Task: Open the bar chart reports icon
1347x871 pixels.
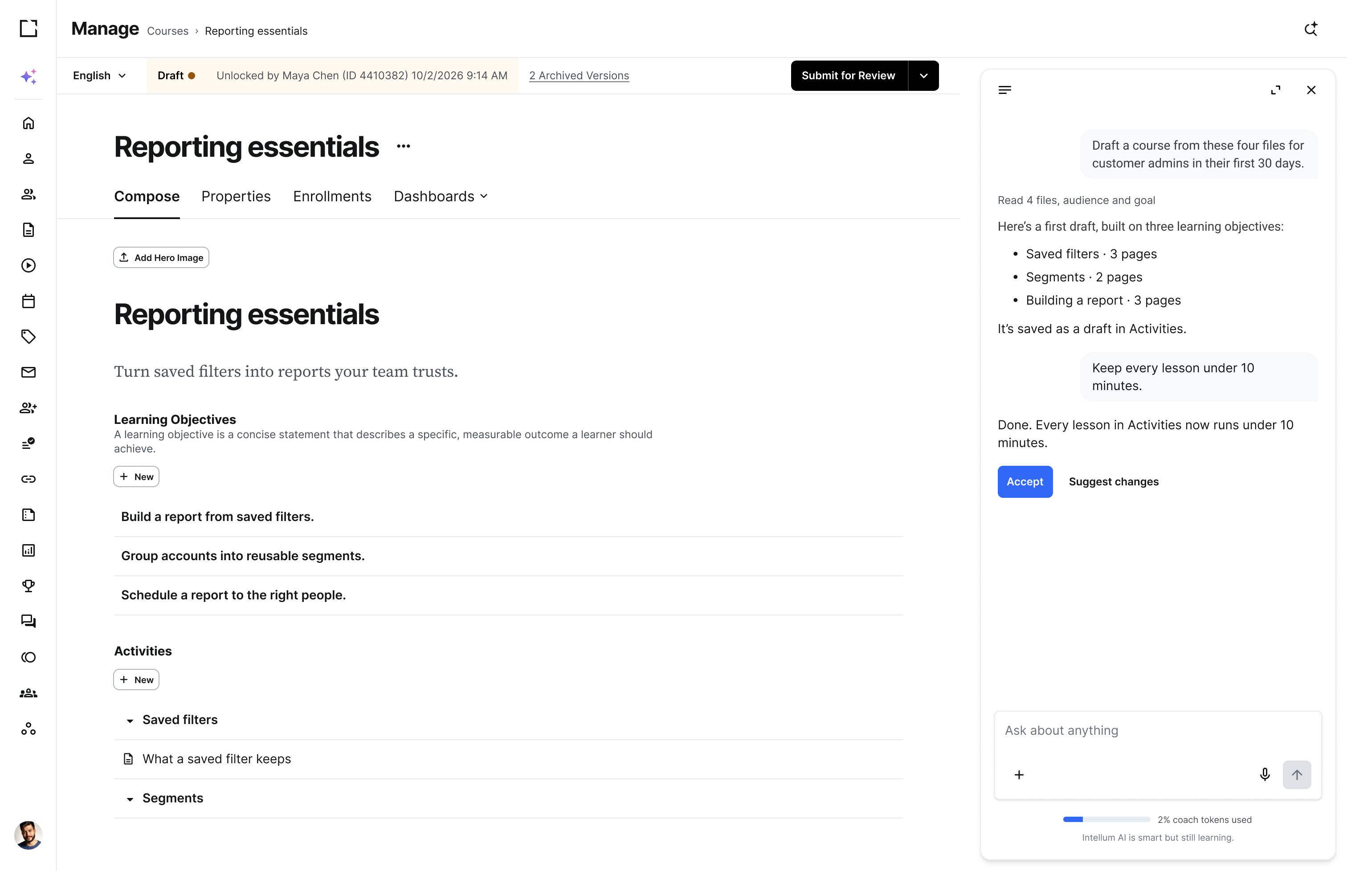Action: click(29, 550)
